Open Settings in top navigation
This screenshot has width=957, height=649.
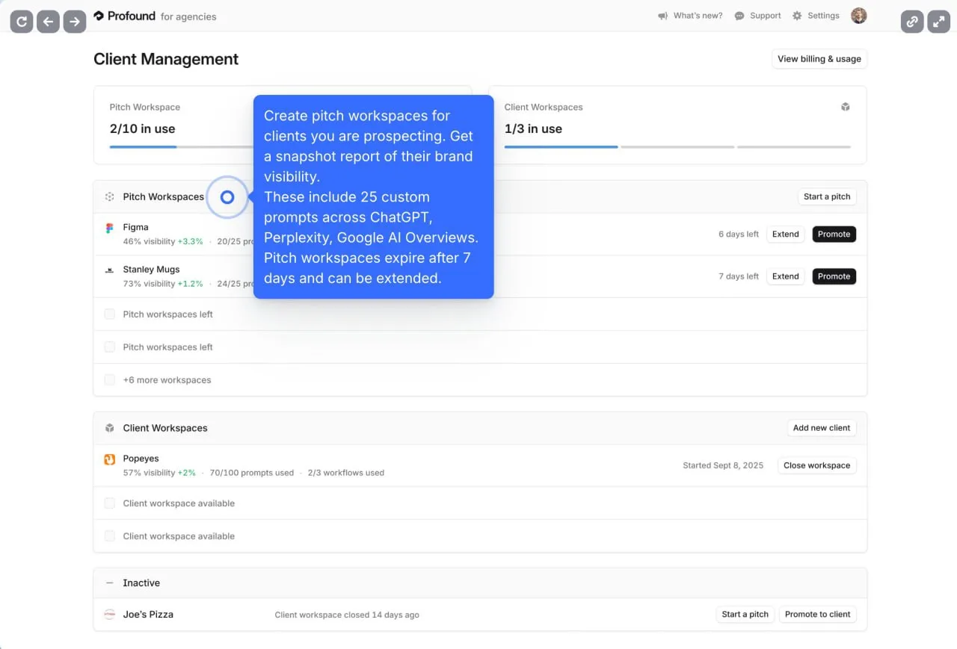click(x=816, y=16)
